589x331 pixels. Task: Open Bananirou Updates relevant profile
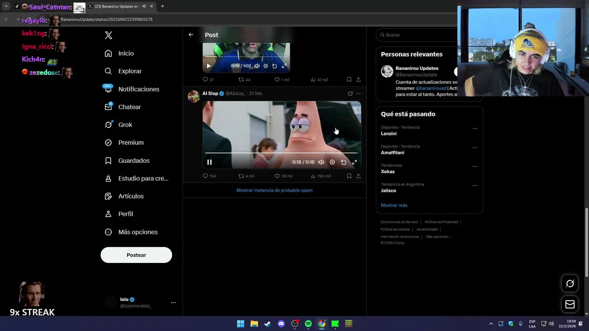point(417,68)
